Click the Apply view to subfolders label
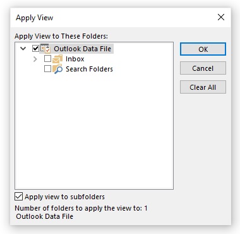Screen dimensions: 240x234 click(64, 197)
